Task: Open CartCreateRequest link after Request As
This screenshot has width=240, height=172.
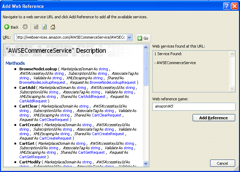Action: (55, 138)
